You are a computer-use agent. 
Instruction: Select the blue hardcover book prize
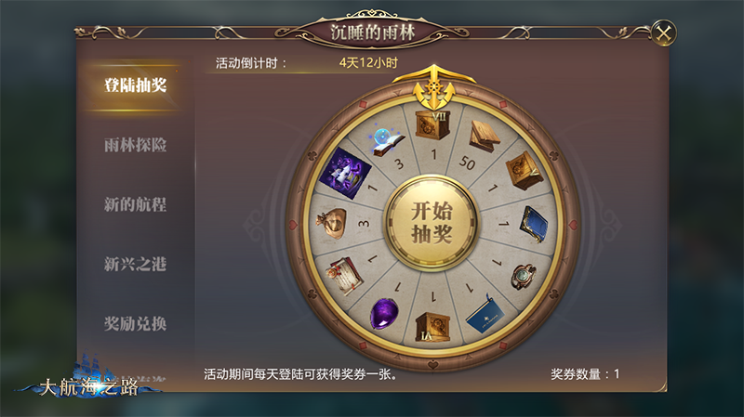point(534,224)
